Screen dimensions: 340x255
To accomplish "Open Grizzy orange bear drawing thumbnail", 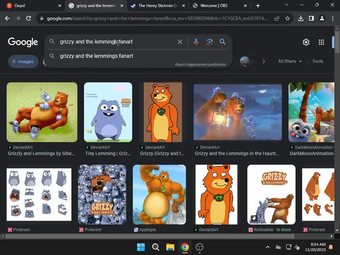I will [163, 112].
